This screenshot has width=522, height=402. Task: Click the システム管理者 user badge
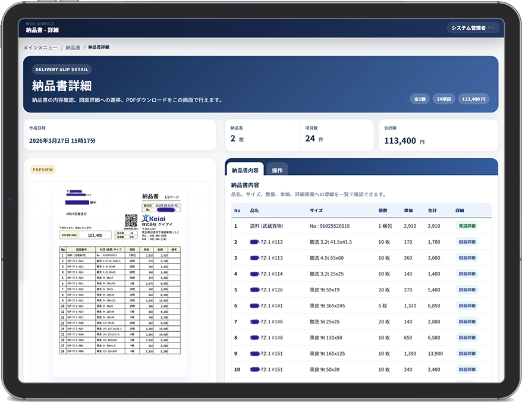473,28
